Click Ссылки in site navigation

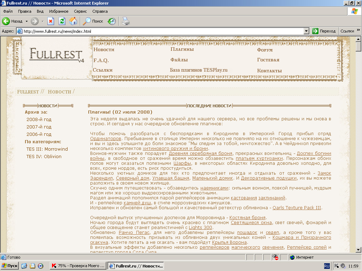click(103, 70)
